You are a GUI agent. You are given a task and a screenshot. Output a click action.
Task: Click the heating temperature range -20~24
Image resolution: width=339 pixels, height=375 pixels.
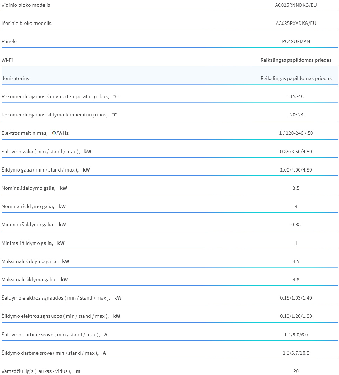tap(296, 115)
